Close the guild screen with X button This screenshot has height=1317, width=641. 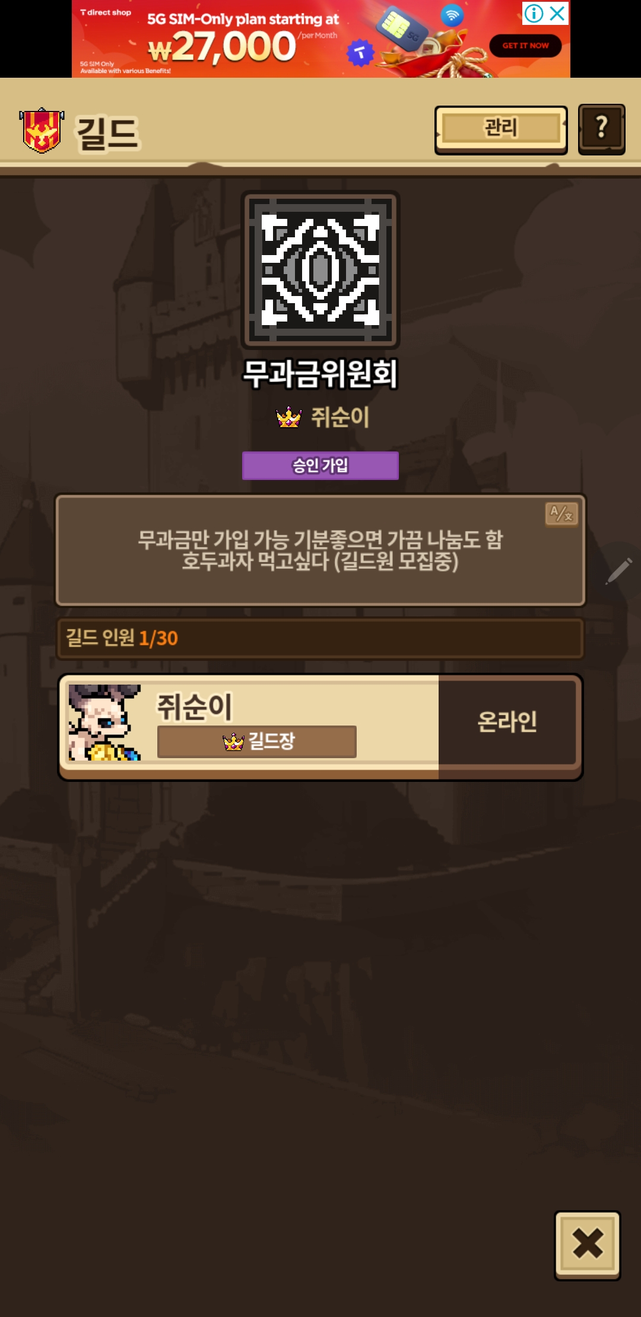click(588, 1245)
